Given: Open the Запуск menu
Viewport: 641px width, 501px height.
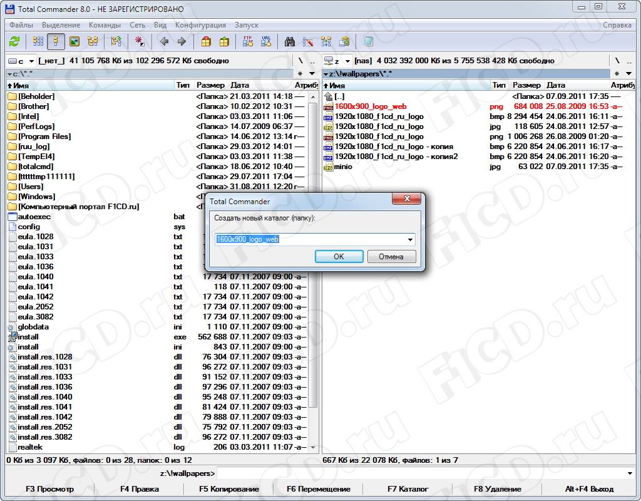Looking at the screenshot, I should [x=247, y=25].
